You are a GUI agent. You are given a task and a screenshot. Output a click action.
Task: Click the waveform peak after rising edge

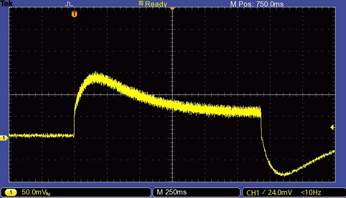coord(95,78)
